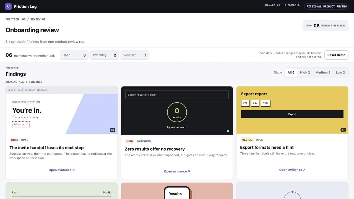Click the 'The invite handoff loses its next step' title
The image size is (354, 199).
[x=46, y=148]
